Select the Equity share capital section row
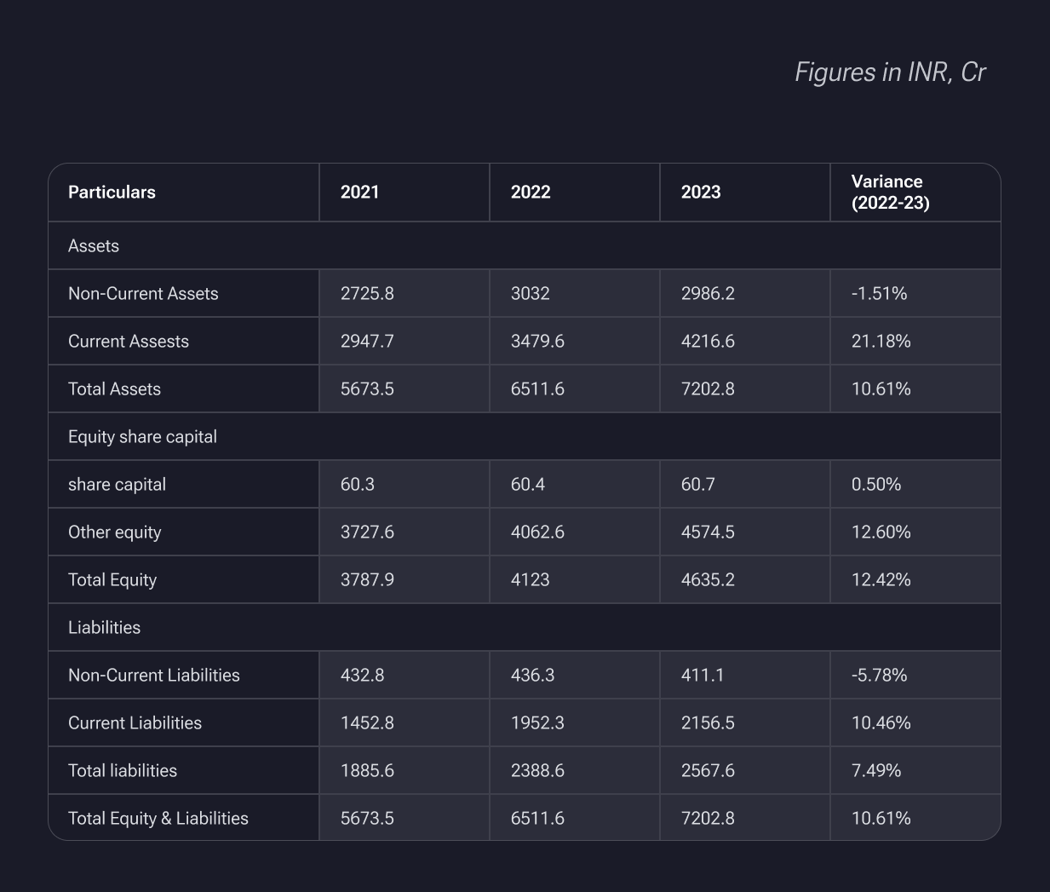This screenshot has width=1050, height=892. click(x=142, y=437)
